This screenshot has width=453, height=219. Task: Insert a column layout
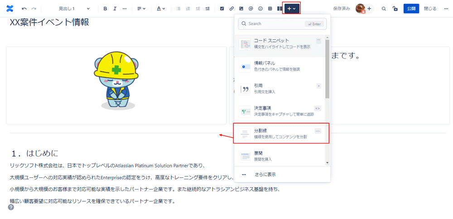pyautogui.click(x=280, y=9)
